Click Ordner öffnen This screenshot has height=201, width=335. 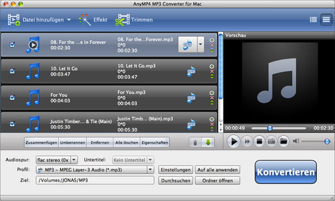point(218,180)
